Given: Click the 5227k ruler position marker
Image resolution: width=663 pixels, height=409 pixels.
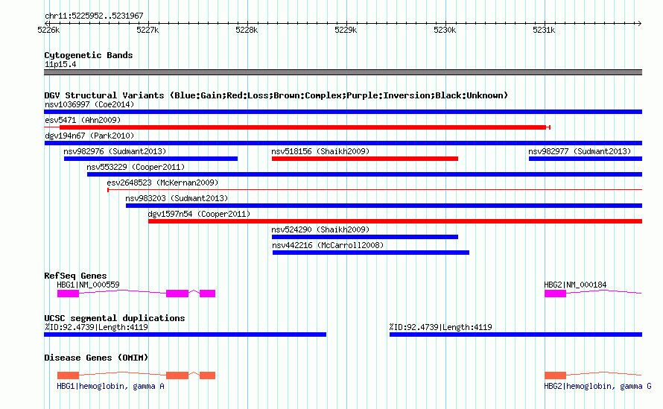Looking at the screenshot, I should (x=147, y=30).
